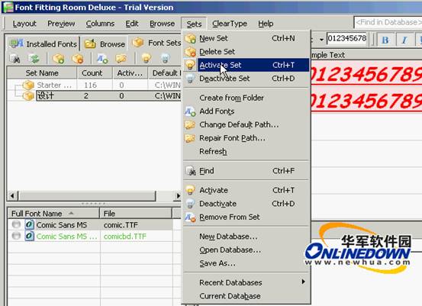The image size is (422, 306).
Task: Click the Font Fitting Room title bar app icon
Action: pyautogui.click(x=8, y=7)
